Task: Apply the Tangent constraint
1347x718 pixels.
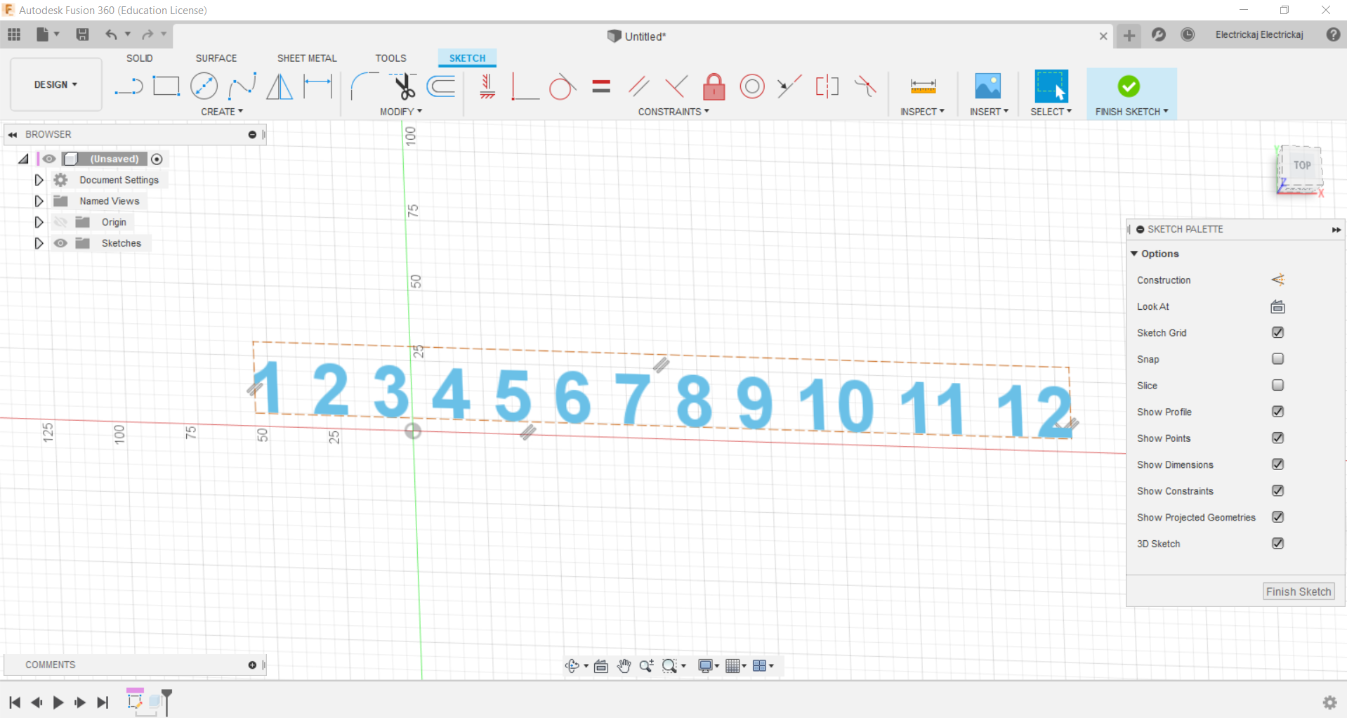Action: 562,86
